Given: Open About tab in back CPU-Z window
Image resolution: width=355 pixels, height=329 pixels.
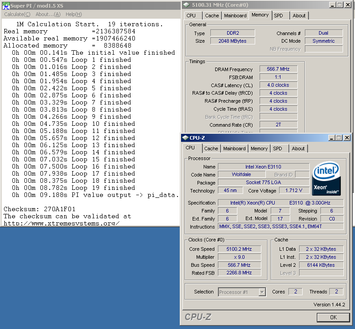Looking at the screenshot, I should [299, 16].
